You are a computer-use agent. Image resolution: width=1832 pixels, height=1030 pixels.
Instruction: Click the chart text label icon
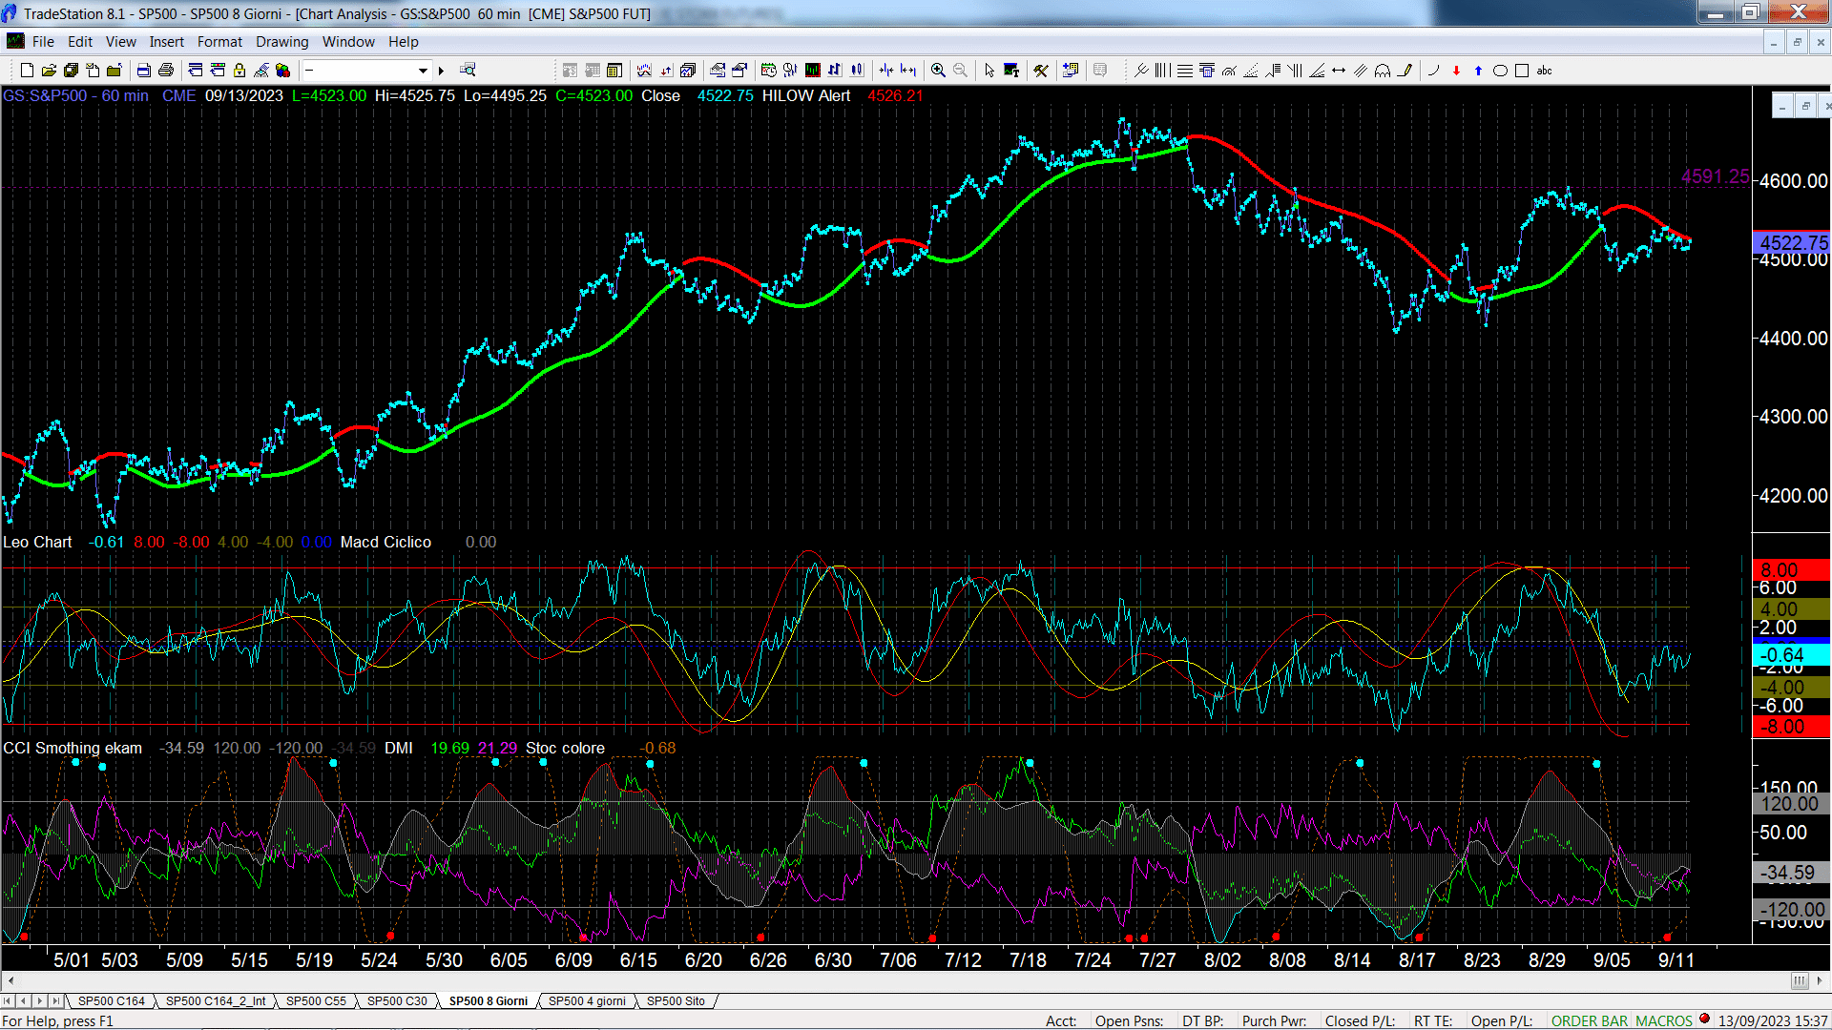1011,70
